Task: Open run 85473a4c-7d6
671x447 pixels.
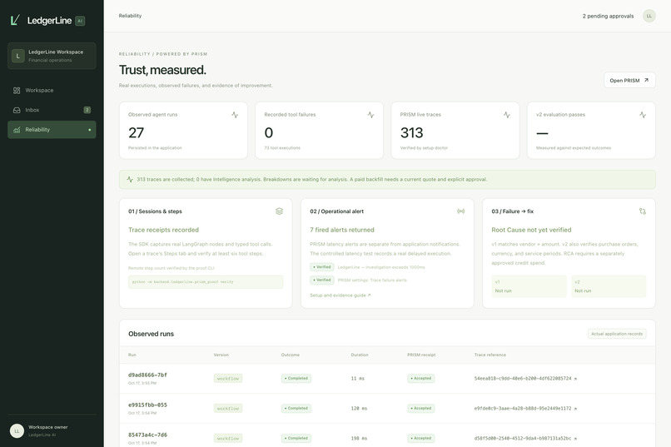Action: coord(147,435)
